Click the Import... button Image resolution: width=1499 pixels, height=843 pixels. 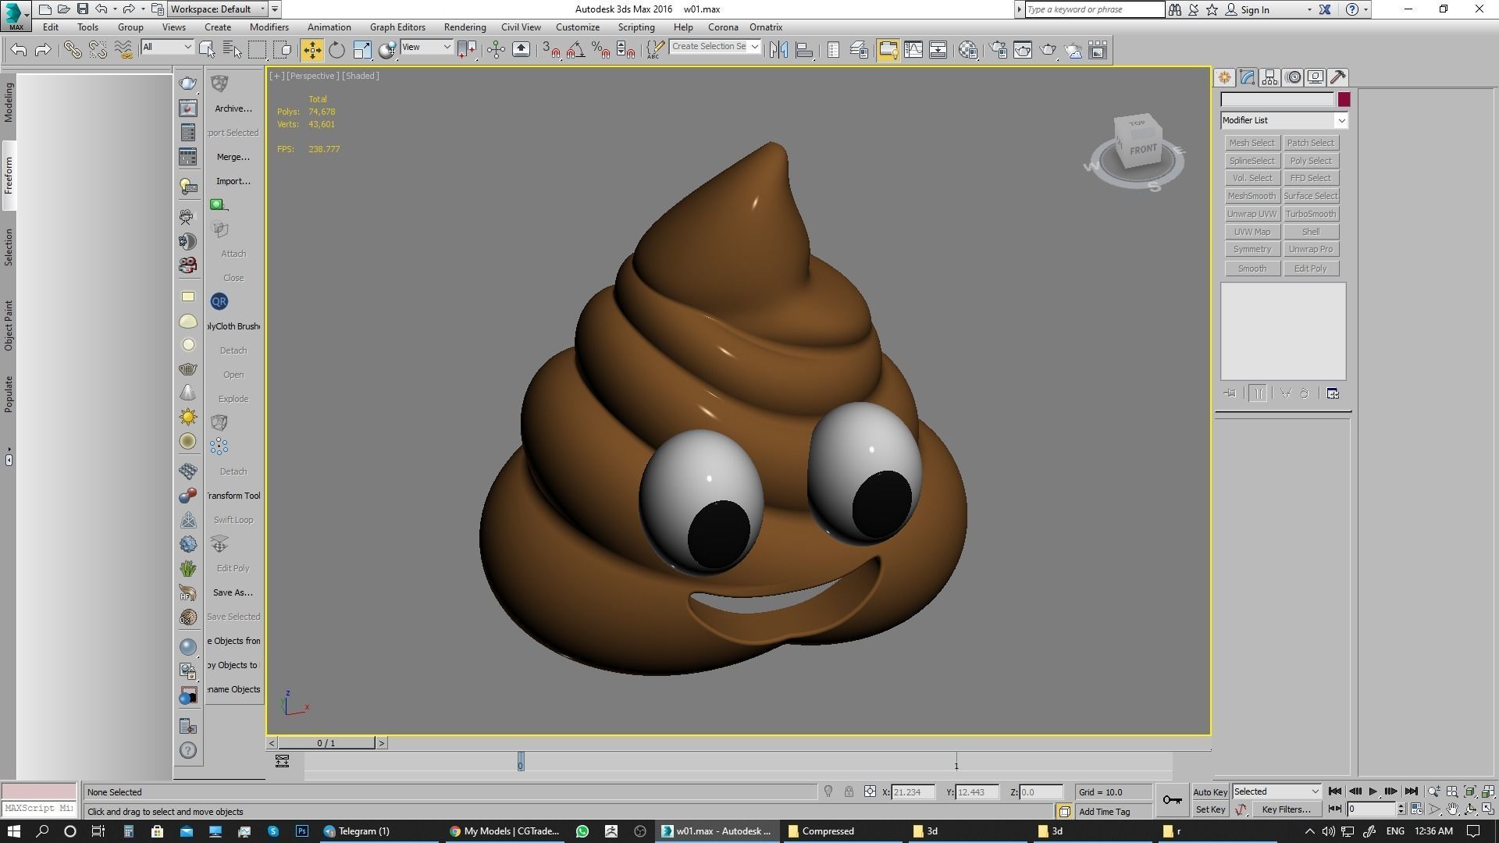click(233, 181)
